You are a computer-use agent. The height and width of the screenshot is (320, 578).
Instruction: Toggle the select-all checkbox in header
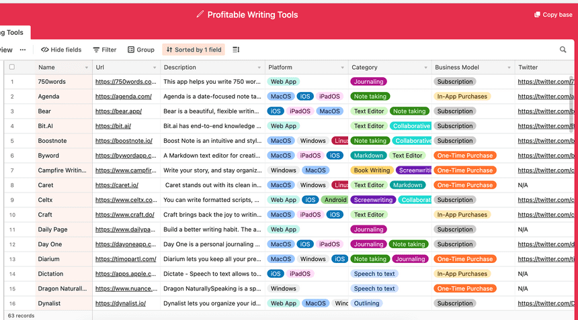[x=12, y=67]
